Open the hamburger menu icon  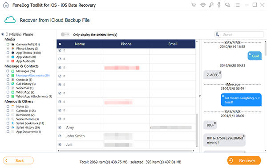point(237,5)
